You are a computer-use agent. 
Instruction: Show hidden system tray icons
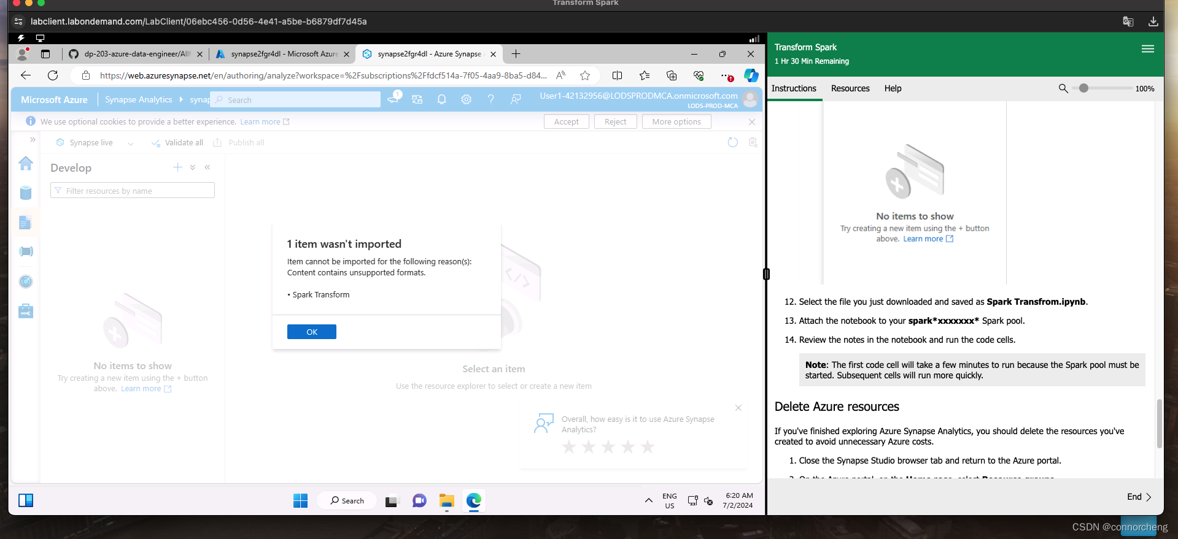(648, 500)
